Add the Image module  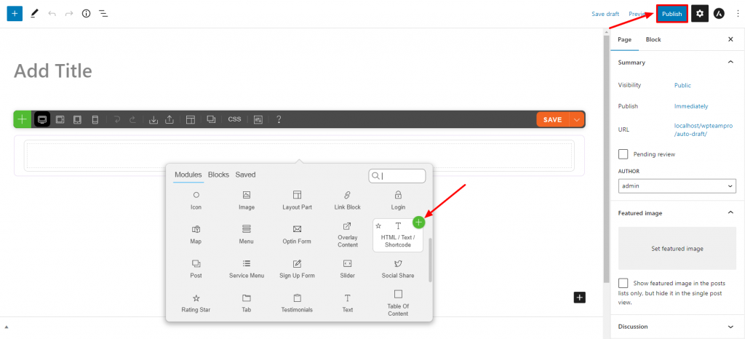click(247, 200)
